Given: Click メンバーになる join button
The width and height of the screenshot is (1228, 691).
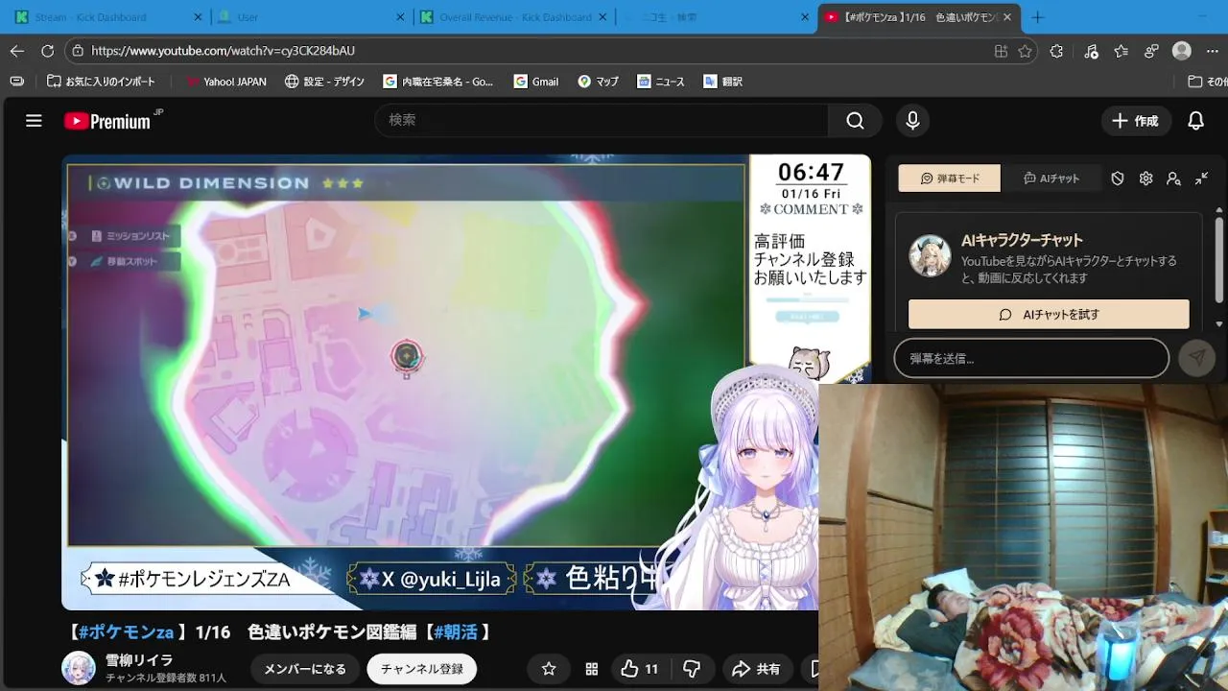Looking at the screenshot, I should tap(305, 669).
